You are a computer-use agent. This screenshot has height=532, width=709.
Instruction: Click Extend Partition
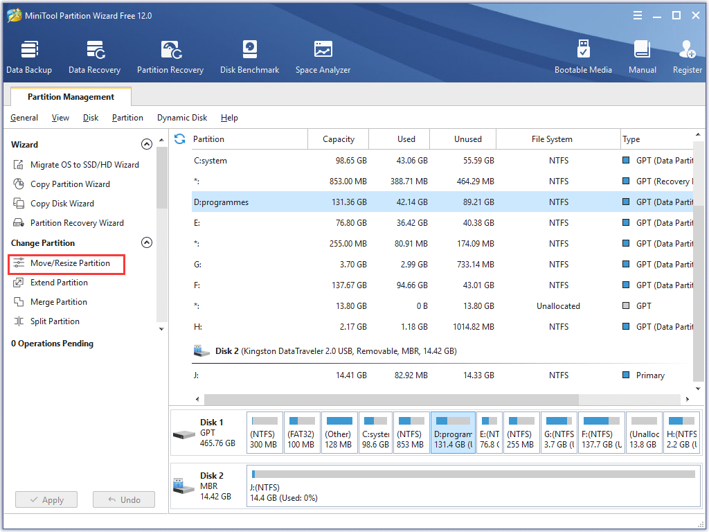click(x=60, y=283)
